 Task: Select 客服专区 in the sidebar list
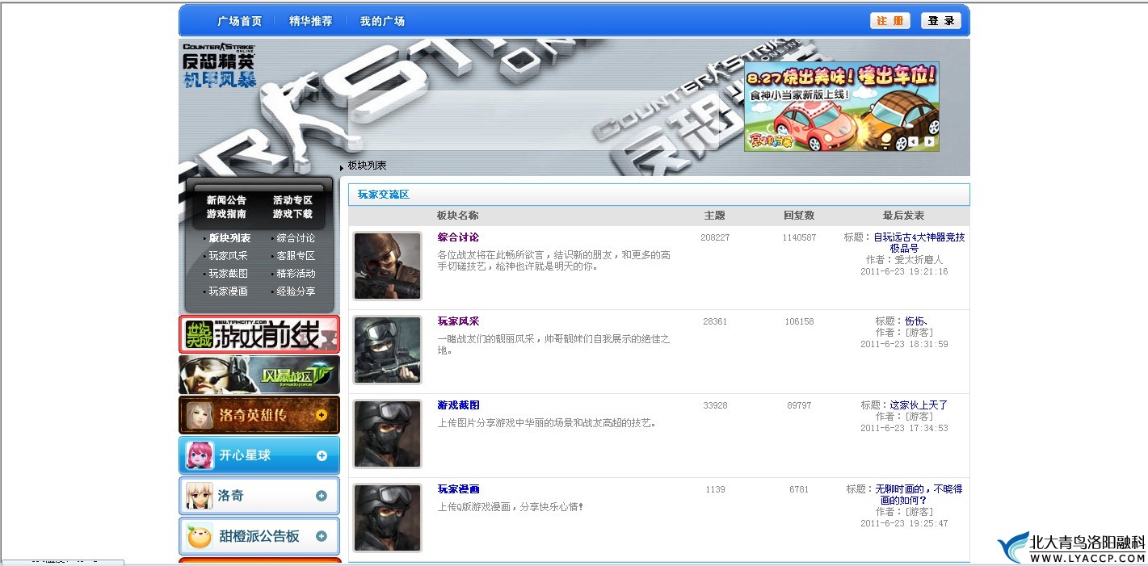296,256
